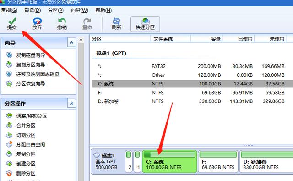Select small partition block labeled 1
Viewport: 293px width, 181px height.
137,161
